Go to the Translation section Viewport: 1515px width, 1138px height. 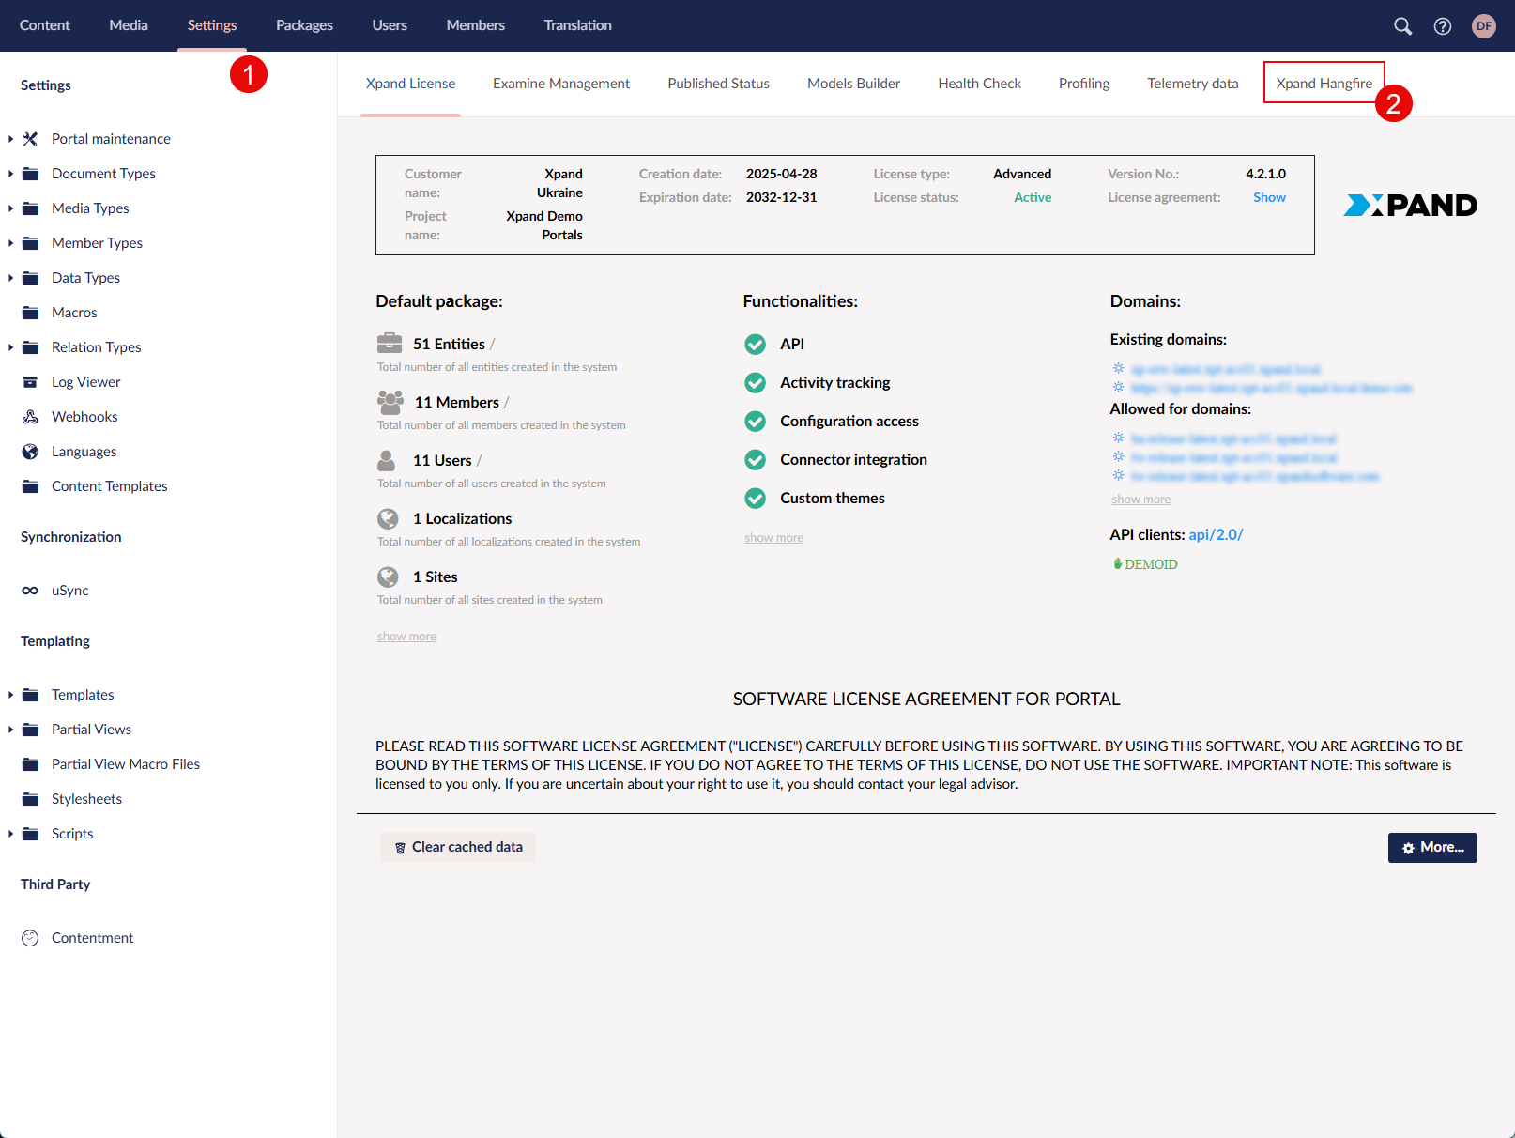578,25
